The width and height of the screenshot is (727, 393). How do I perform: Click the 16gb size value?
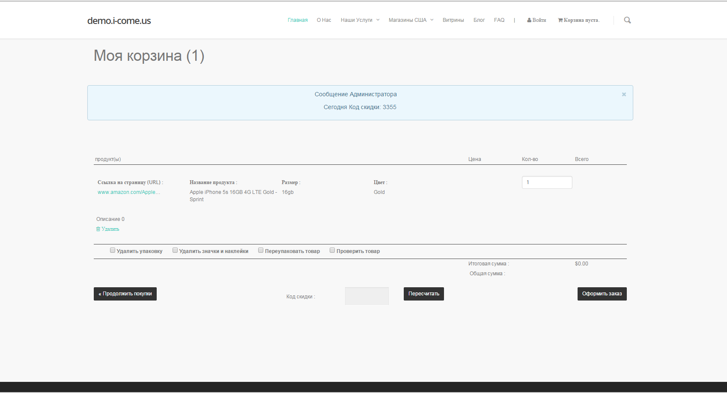click(x=288, y=192)
